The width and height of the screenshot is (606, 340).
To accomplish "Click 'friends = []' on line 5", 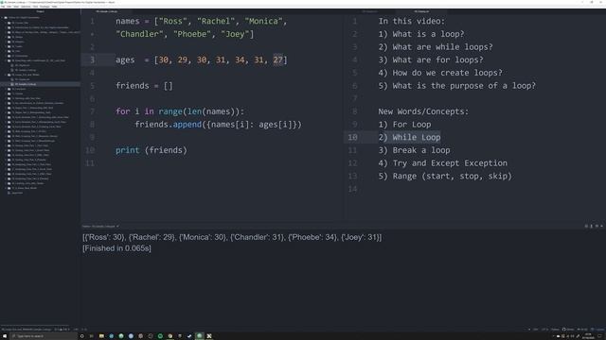I will 144,86.
